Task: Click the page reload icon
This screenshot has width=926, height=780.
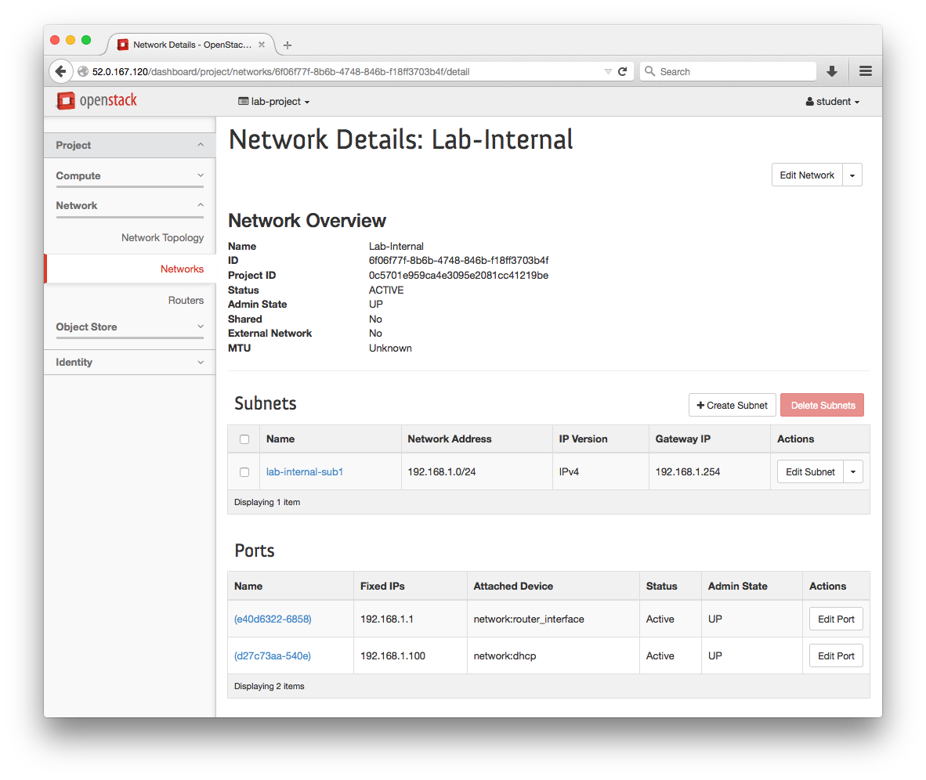Action: pyautogui.click(x=623, y=70)
